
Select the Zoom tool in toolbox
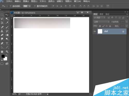pyautogui.click(x=7, y=51)
